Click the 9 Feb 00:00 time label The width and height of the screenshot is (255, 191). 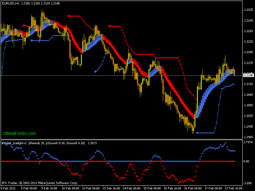(29, 188)
